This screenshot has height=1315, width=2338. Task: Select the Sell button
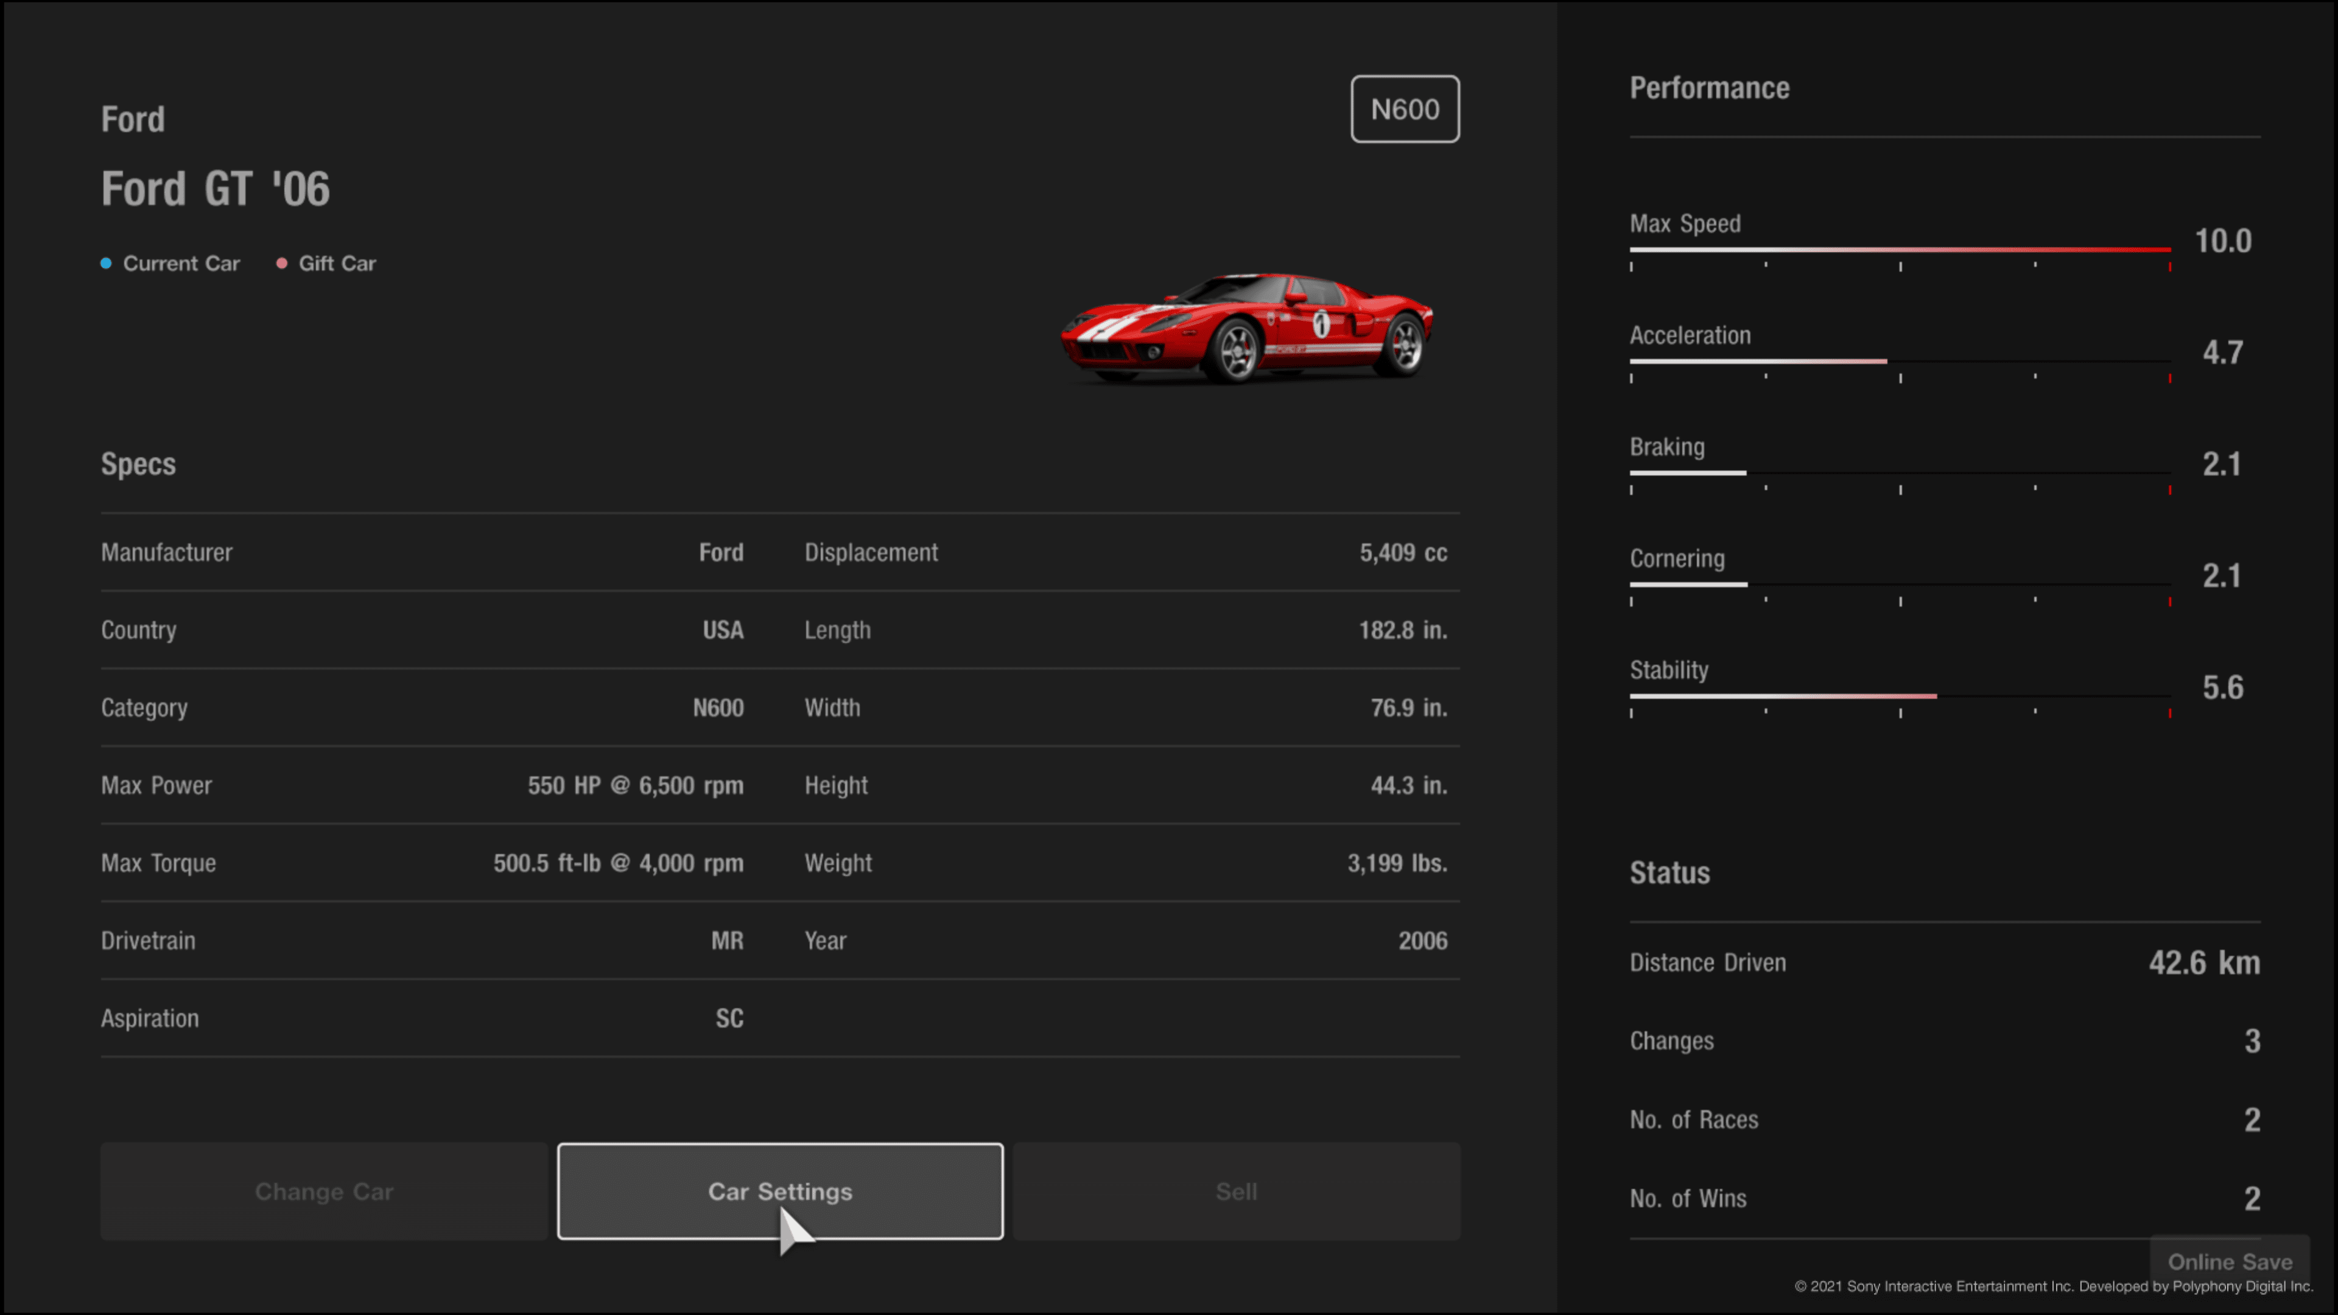[x=1236, y=1191]
